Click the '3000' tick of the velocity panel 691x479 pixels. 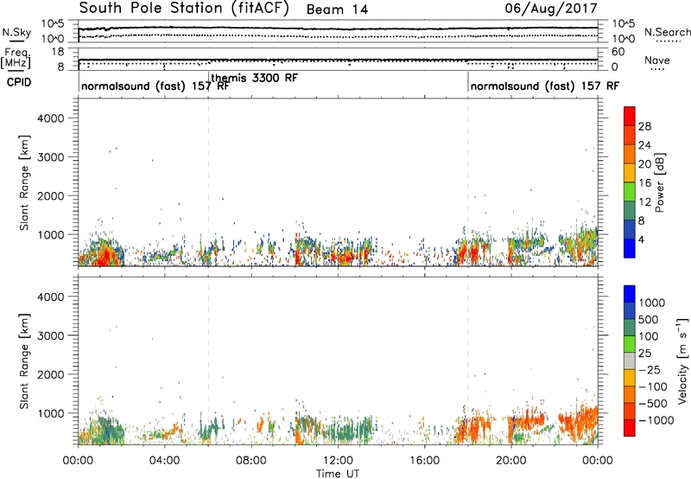[x=50, y=335]
